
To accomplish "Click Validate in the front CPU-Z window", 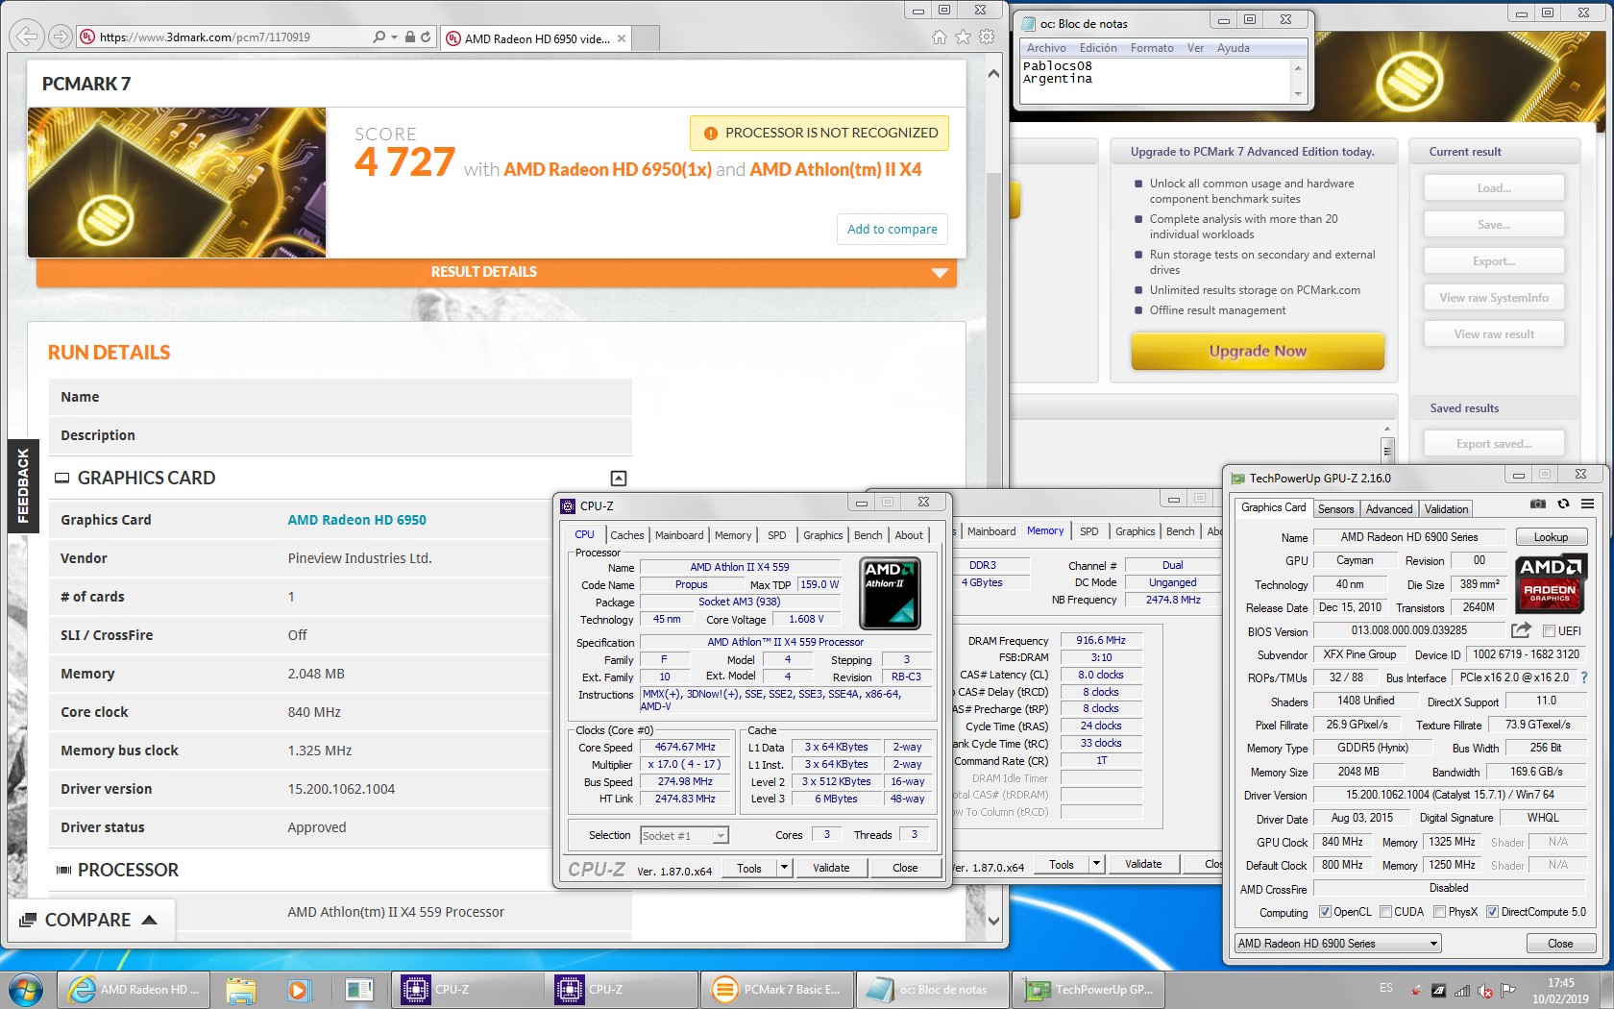I will pyautogui.click(x=831, y=868).
